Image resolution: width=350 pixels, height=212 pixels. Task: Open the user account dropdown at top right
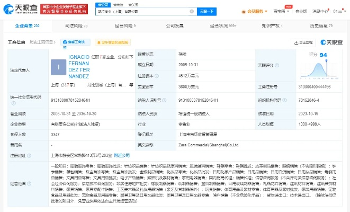click(x=339, y=11)
